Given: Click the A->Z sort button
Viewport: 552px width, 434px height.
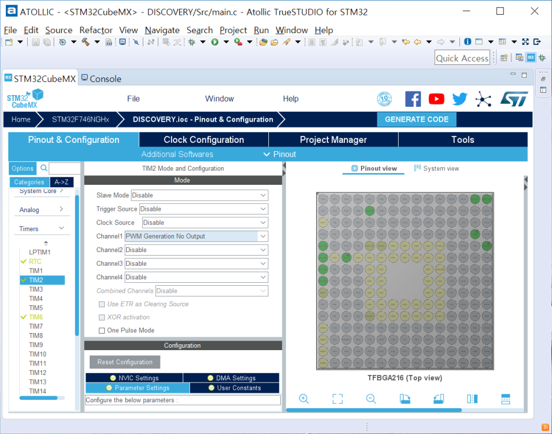Looking at the screenshot, I should (61, 182).
